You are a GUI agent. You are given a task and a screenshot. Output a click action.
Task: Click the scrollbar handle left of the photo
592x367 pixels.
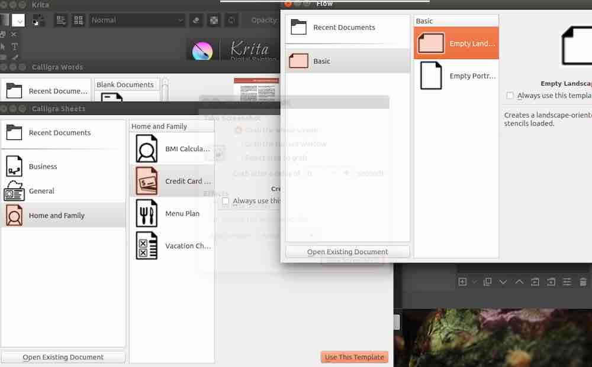pyautogui.click(x=397, y=322)
